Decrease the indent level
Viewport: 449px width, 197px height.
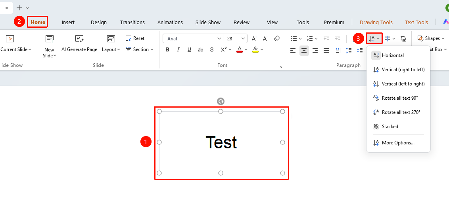coord(326,38)
